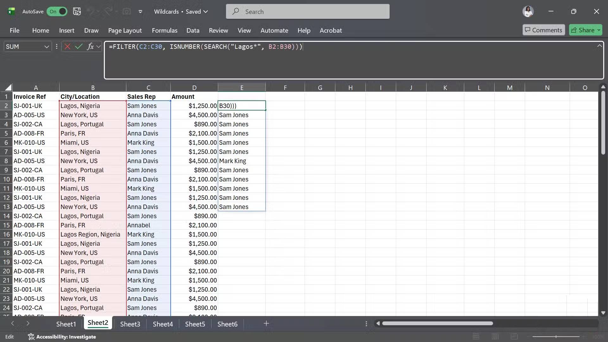This screenshot has width=608, height=342.
Task: Open sheet options via the three-dot icon near sheet tabs
Action: point(366,324)
